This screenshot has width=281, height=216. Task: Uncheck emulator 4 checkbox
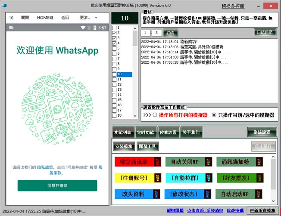(x=114, y=43)
